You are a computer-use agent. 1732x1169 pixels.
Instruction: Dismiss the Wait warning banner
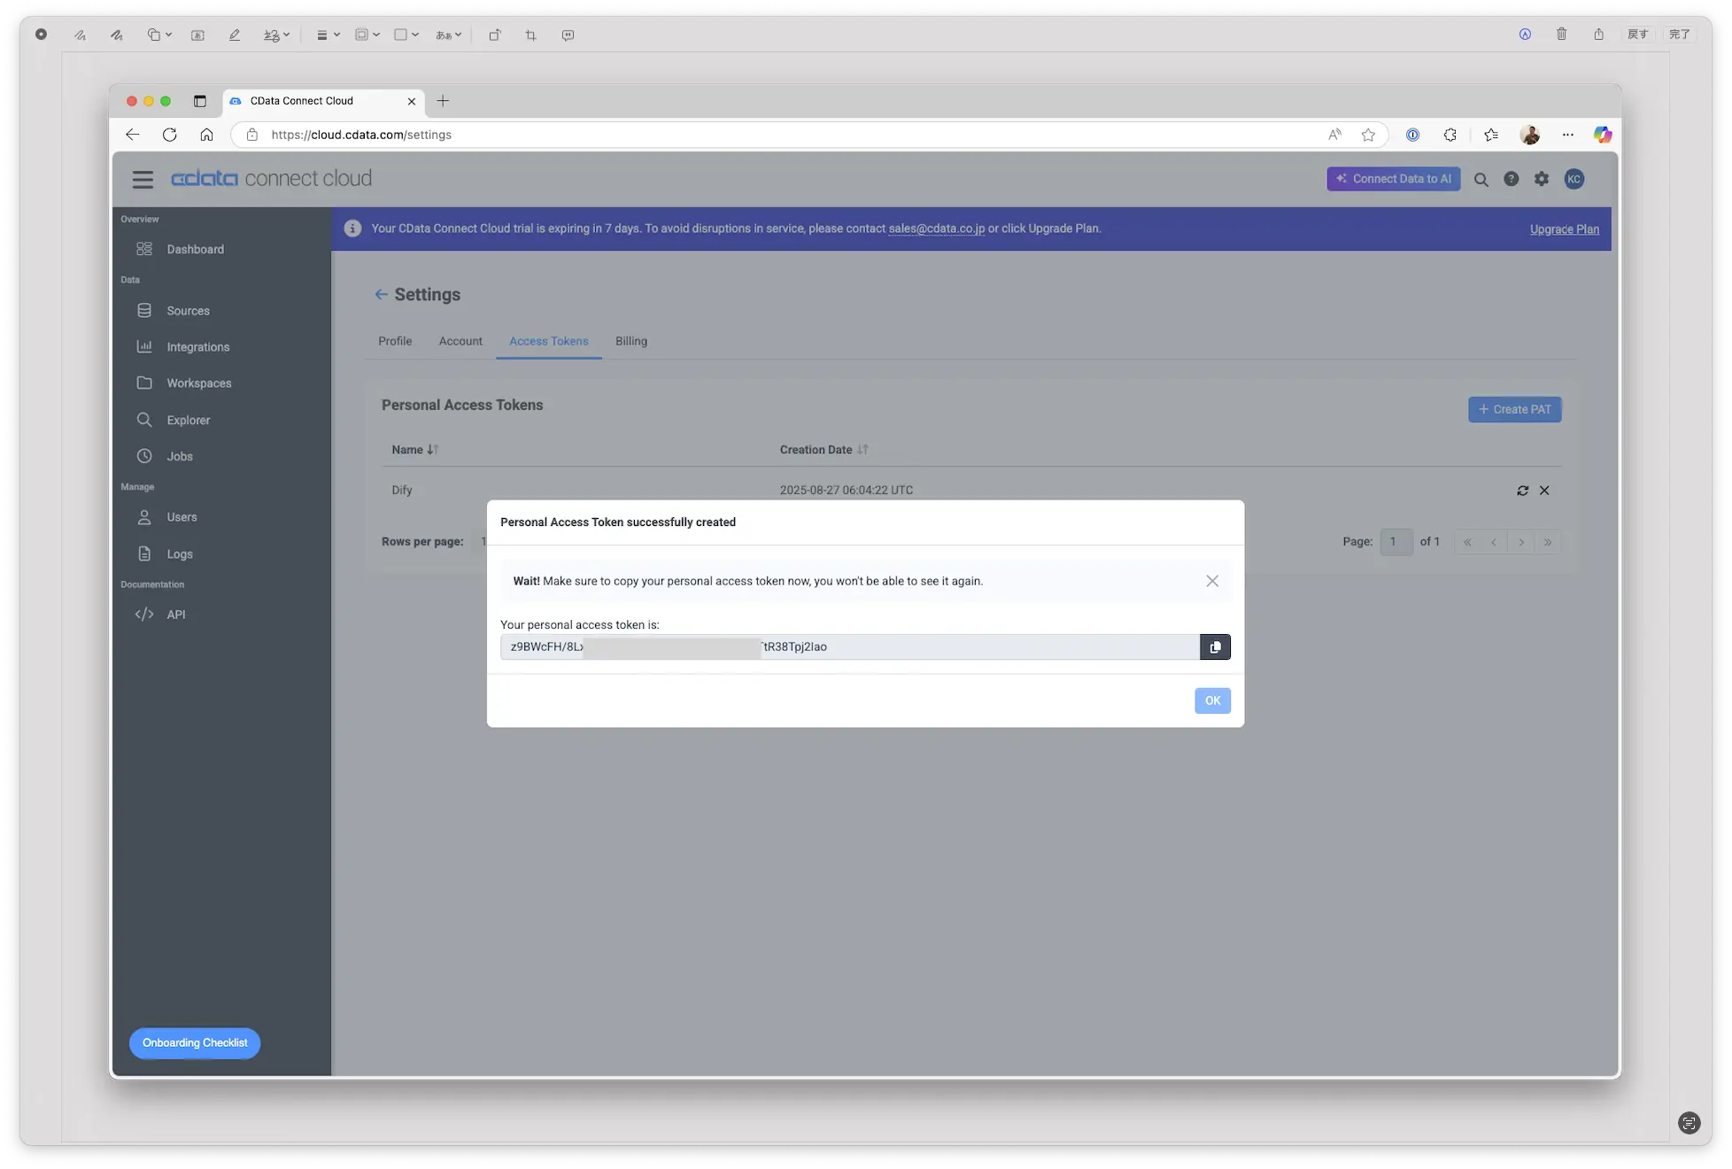(1212, 581)
